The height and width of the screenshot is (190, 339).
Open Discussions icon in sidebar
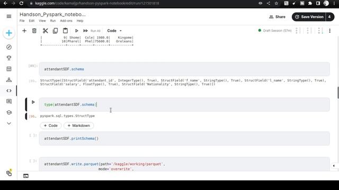coord(9,101)
